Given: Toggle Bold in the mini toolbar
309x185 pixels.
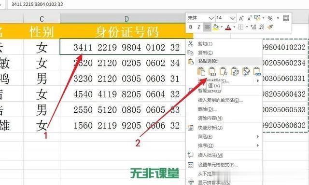Looking at the screenshot, I should [191, 27].
